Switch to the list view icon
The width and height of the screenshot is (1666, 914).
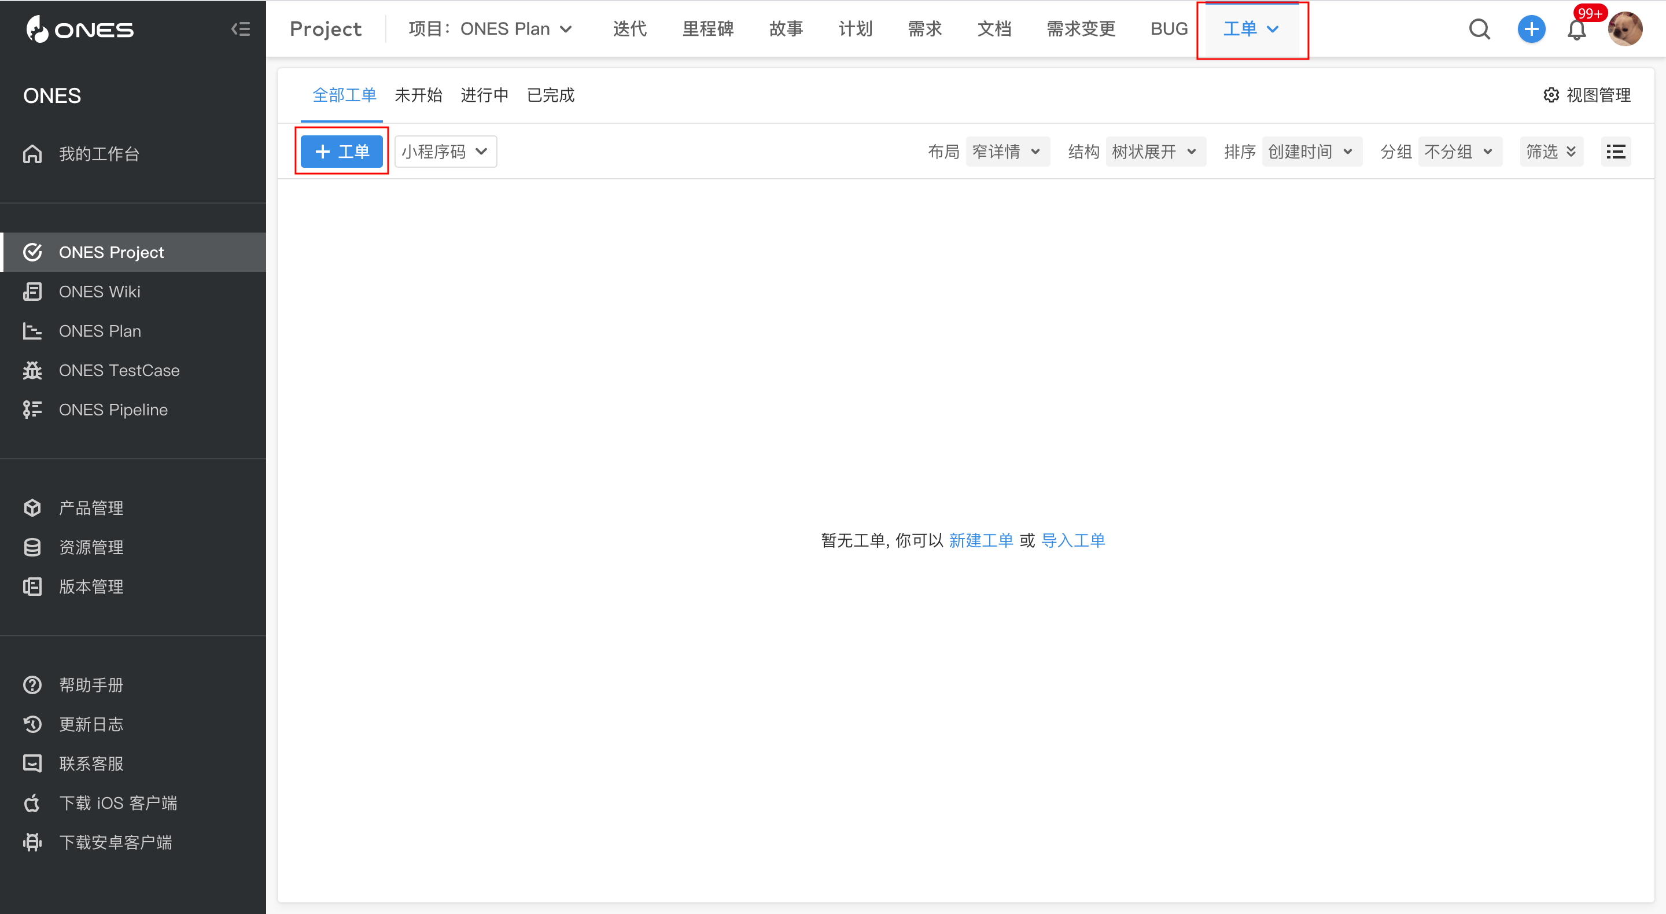1616,152
